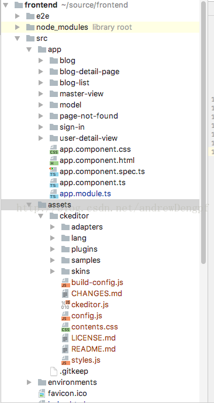
Task: Click the binary JS icon of ckeditor.js
Action: click(x=65, y=304)
